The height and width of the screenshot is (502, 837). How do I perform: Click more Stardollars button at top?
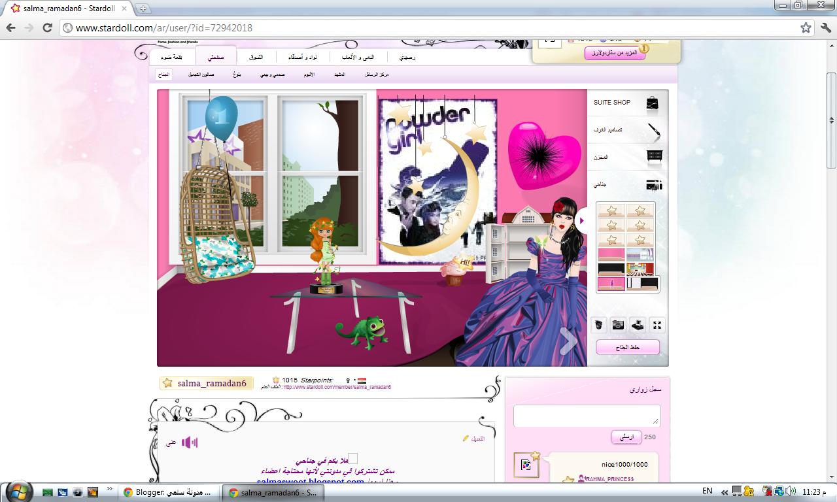click(x=615, y=52)
